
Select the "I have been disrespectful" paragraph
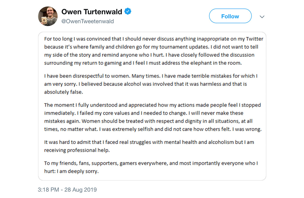click(151, 84)
